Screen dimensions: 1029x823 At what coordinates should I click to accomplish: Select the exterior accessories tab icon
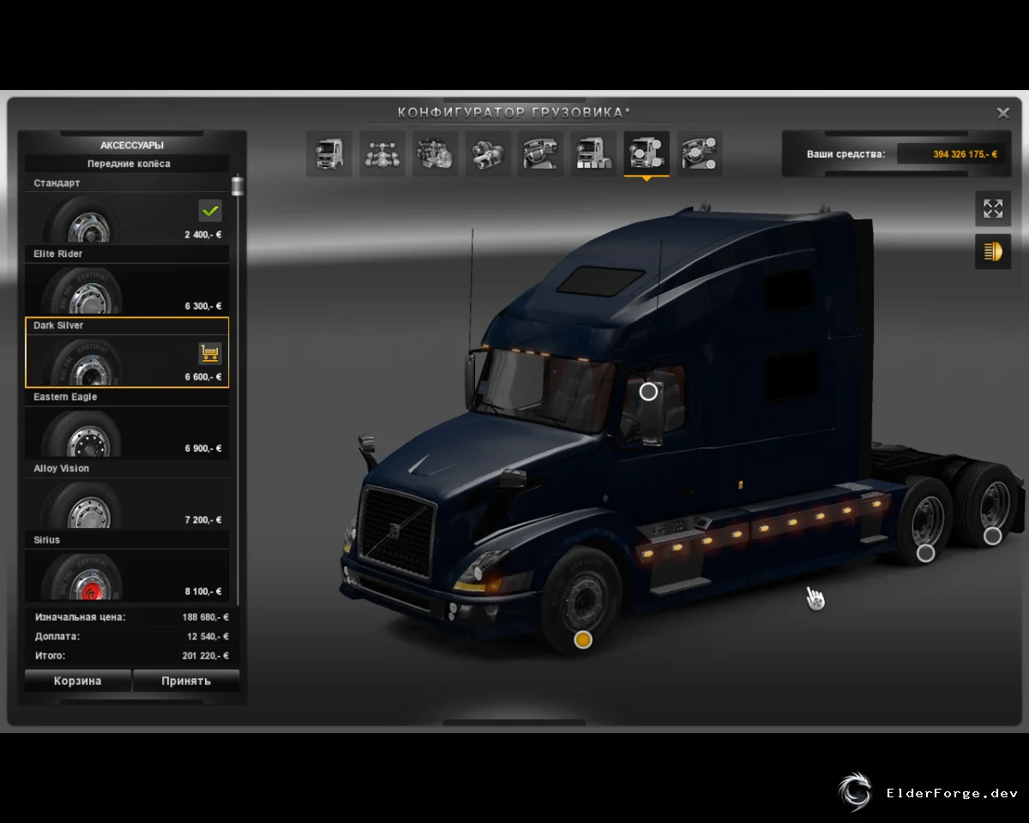click(647, 153)
